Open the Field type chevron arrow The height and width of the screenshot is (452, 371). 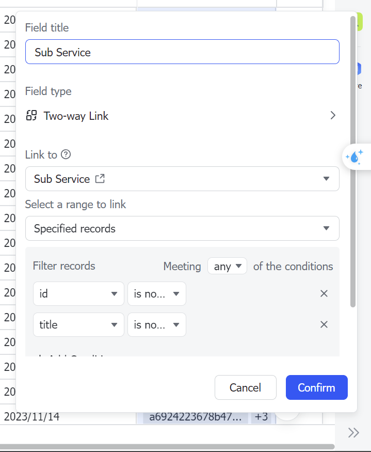pos(333,116)
